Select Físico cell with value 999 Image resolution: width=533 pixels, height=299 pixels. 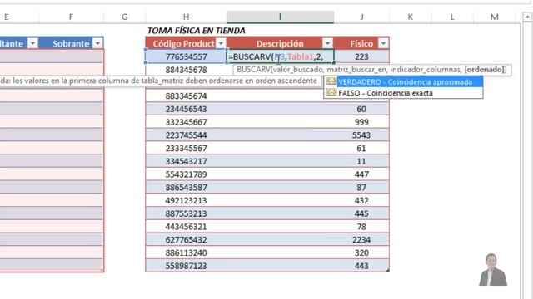coord(361,122)
